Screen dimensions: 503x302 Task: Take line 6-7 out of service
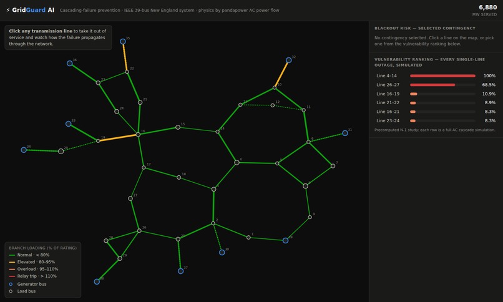point(321,154)
